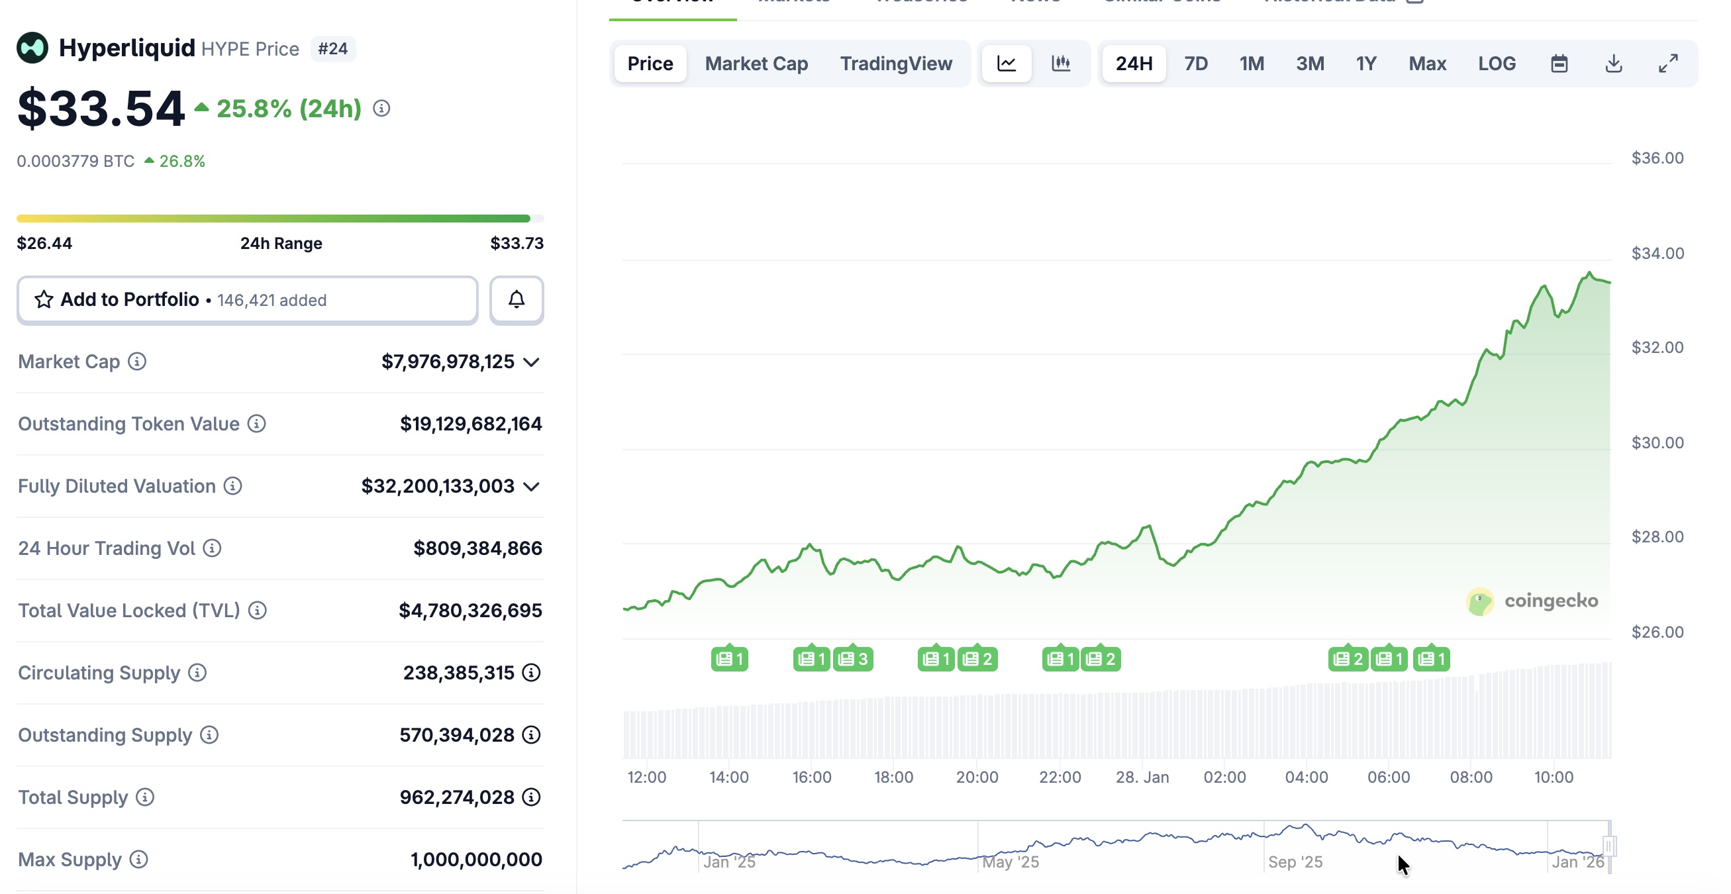Click news marker with 3 near 16:00
This screenshot has height=894, width=1731.
pos(853,660)
